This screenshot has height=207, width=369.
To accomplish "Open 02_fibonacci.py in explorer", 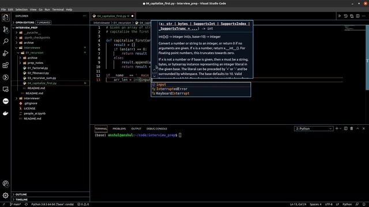I will coord(38,73).
